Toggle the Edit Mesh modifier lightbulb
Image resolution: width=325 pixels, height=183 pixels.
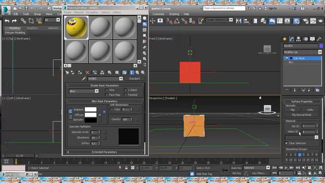tap(287, 58)
